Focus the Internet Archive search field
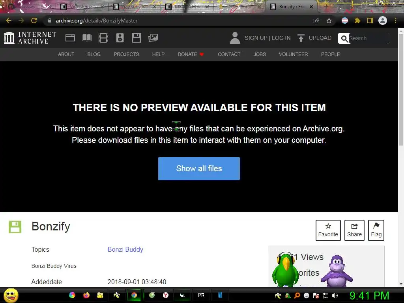This screenshot has width=404, height=303. point(368,38)
